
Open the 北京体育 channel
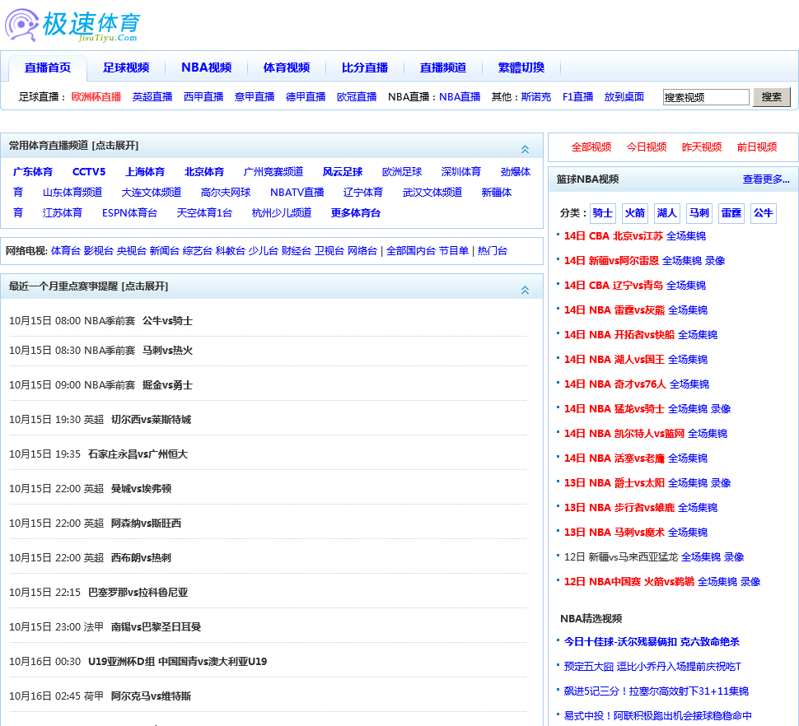point(203,171)
